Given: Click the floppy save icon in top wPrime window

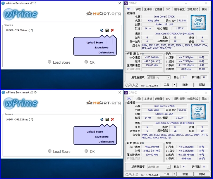Looking at the screenshot, I should [107, 30].
